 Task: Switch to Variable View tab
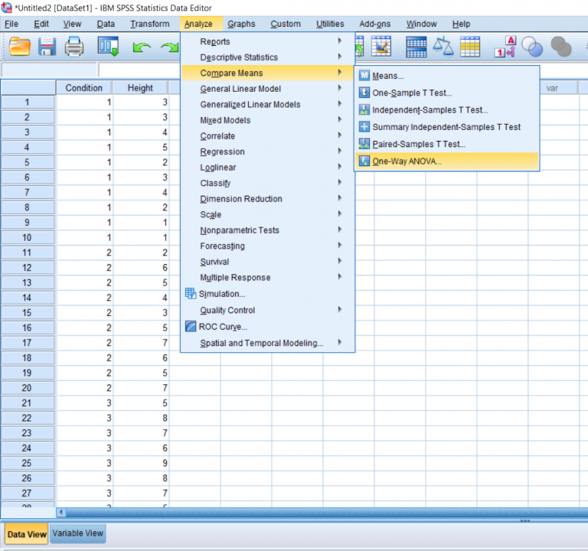[x=77, y=533]
